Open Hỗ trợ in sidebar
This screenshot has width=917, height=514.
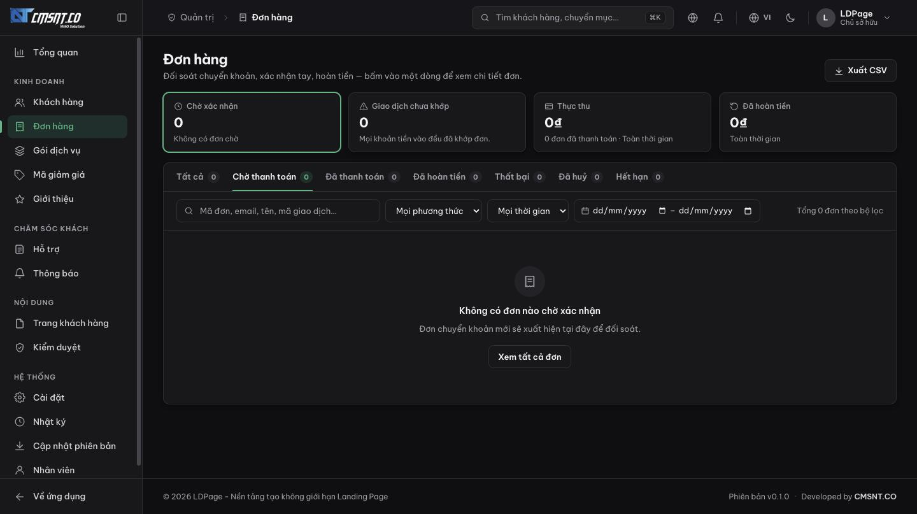[x=68, y=249]
